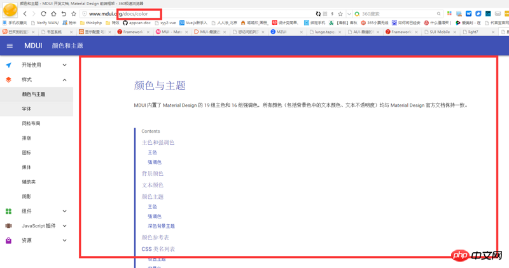Click the circular arrows mode switch icon in address bar
The height and width of the screenshot is (268, 509).
(318, 14)
